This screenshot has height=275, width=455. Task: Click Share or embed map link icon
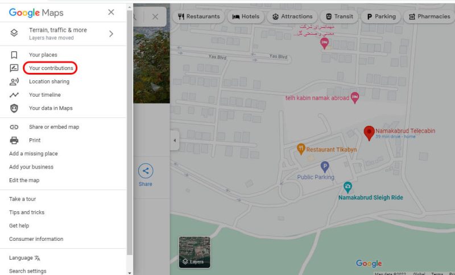pyautogui.click(x=15, y=127)
